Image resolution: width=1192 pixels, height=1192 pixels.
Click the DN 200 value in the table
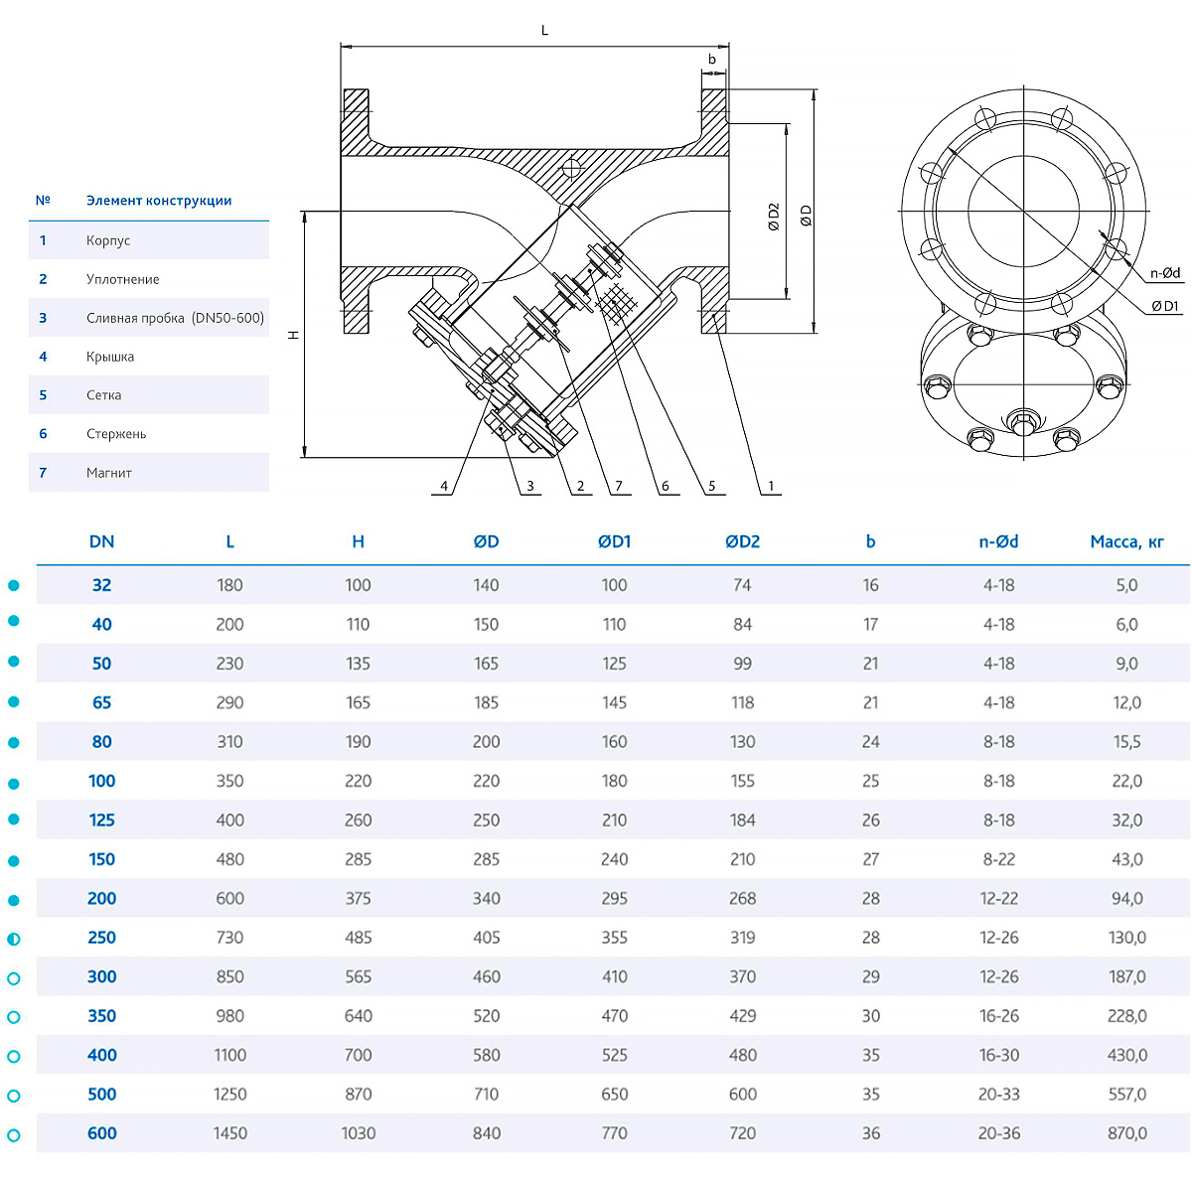(101, 898)
